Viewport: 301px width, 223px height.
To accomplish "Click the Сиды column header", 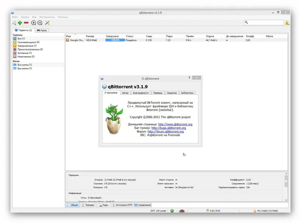I will [x=155, y=36].
